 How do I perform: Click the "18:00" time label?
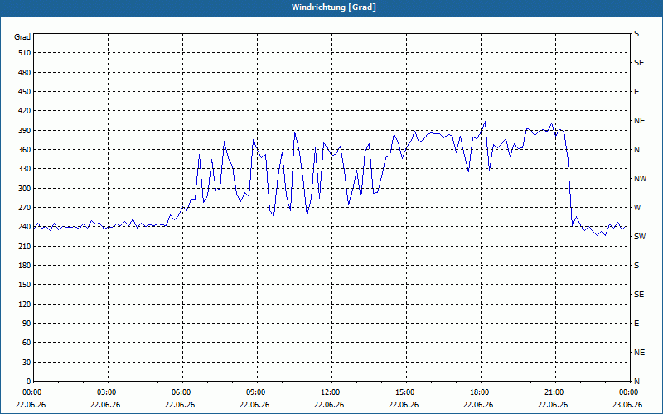pos(481,392)
